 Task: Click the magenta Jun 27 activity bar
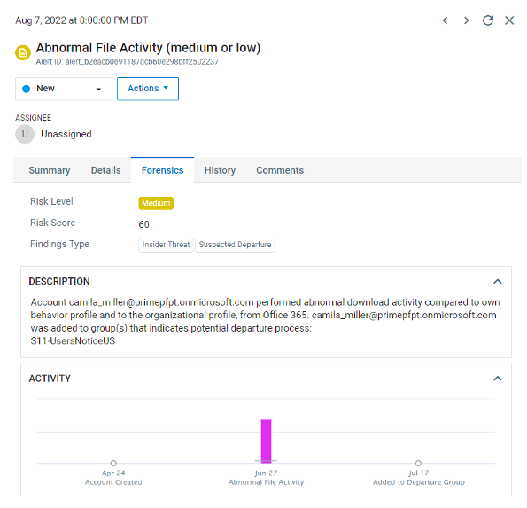coord(267,441)
